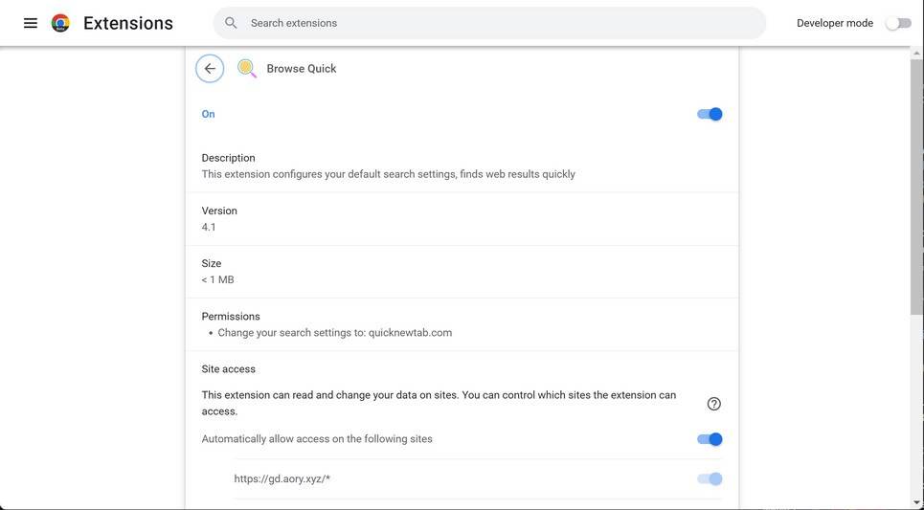Image resolution: width=924 pixels, height=510 pixels.
Task: Click the scrollbar down arrow
Action: [x=916, y=502]
